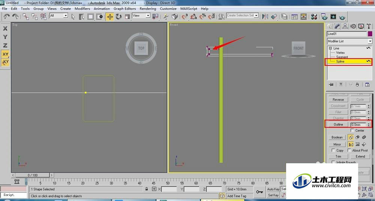Click Configure Modifier Sets icon
The image size is (375, 201).
coord(367,84)
